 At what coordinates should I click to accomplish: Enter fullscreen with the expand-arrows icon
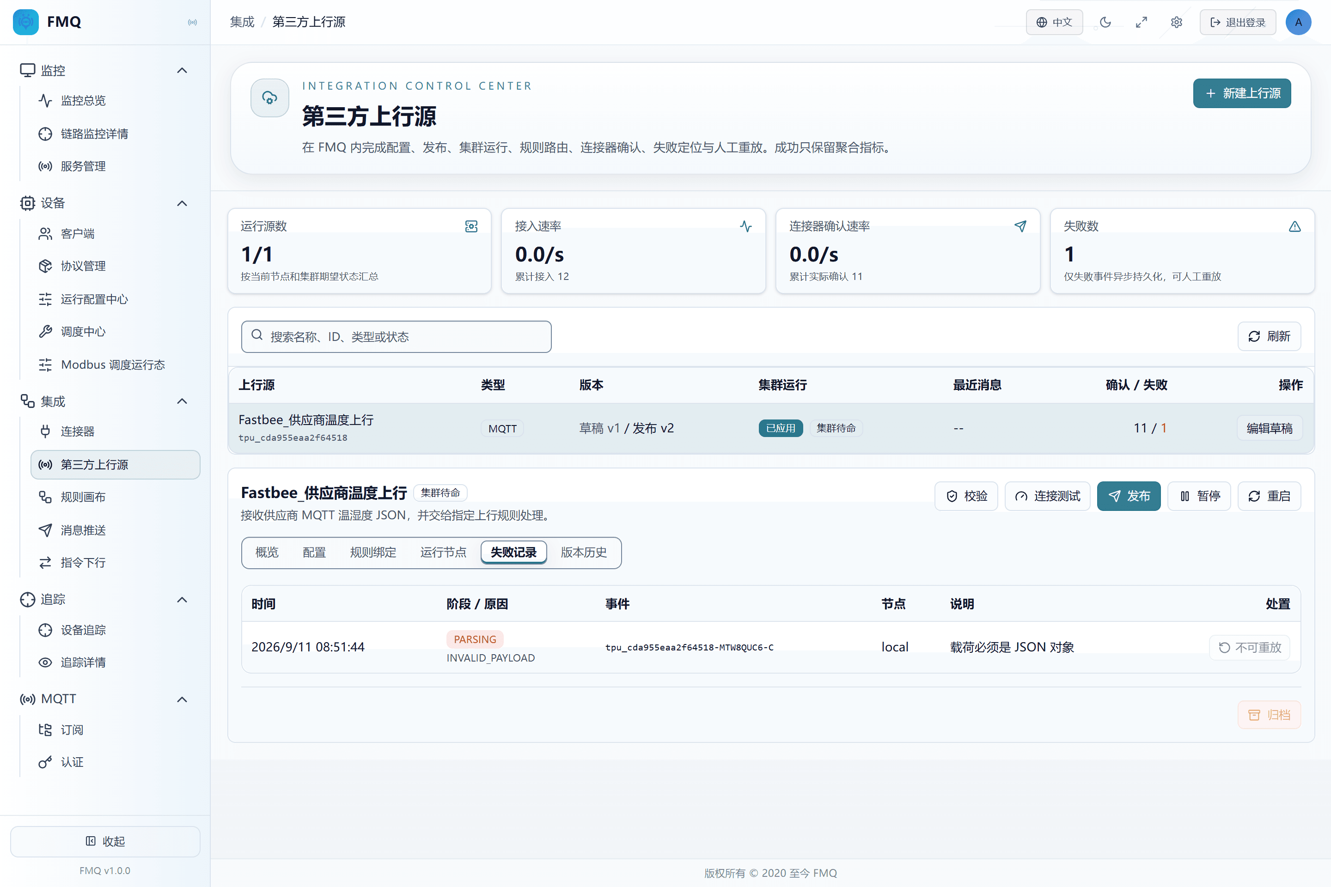[1141, 22]
